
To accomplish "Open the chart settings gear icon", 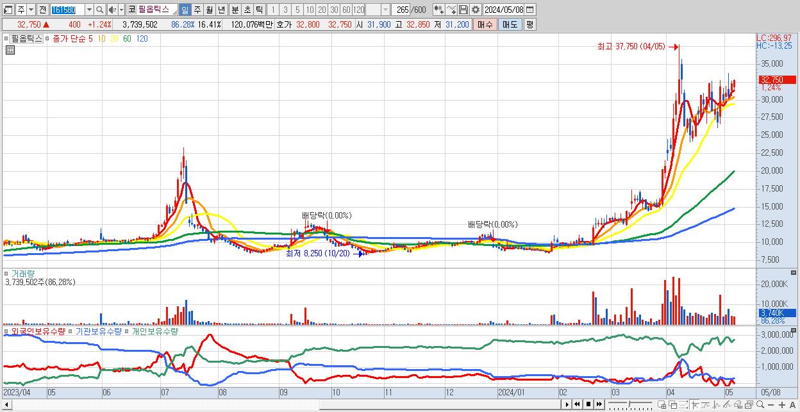I will pos(476,10).
